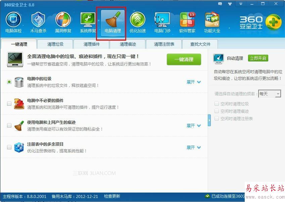Open the 优化加速 speed-up icon
This screenshot has height=202, width=285.
click(138, 22)
